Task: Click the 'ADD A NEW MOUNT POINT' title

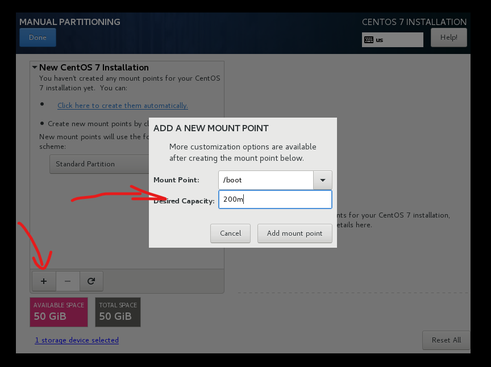Action: tap(211, 128)
